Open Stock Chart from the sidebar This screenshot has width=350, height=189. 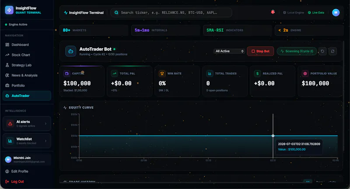[27, 55]
